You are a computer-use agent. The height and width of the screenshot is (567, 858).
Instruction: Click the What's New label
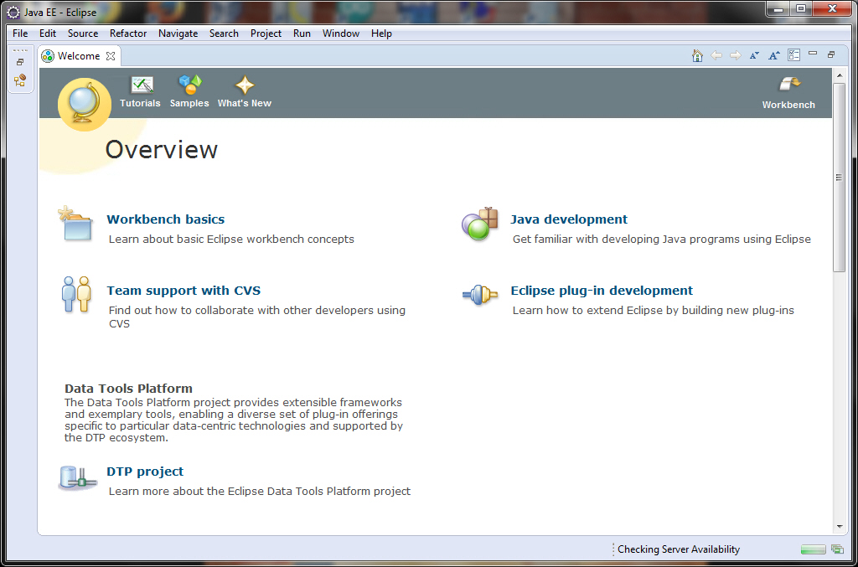click(245, 103)
